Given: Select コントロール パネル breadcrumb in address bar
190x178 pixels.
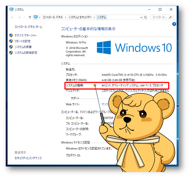Looking at the screenshot, I should pyautogui.click(x=53, y=17).
